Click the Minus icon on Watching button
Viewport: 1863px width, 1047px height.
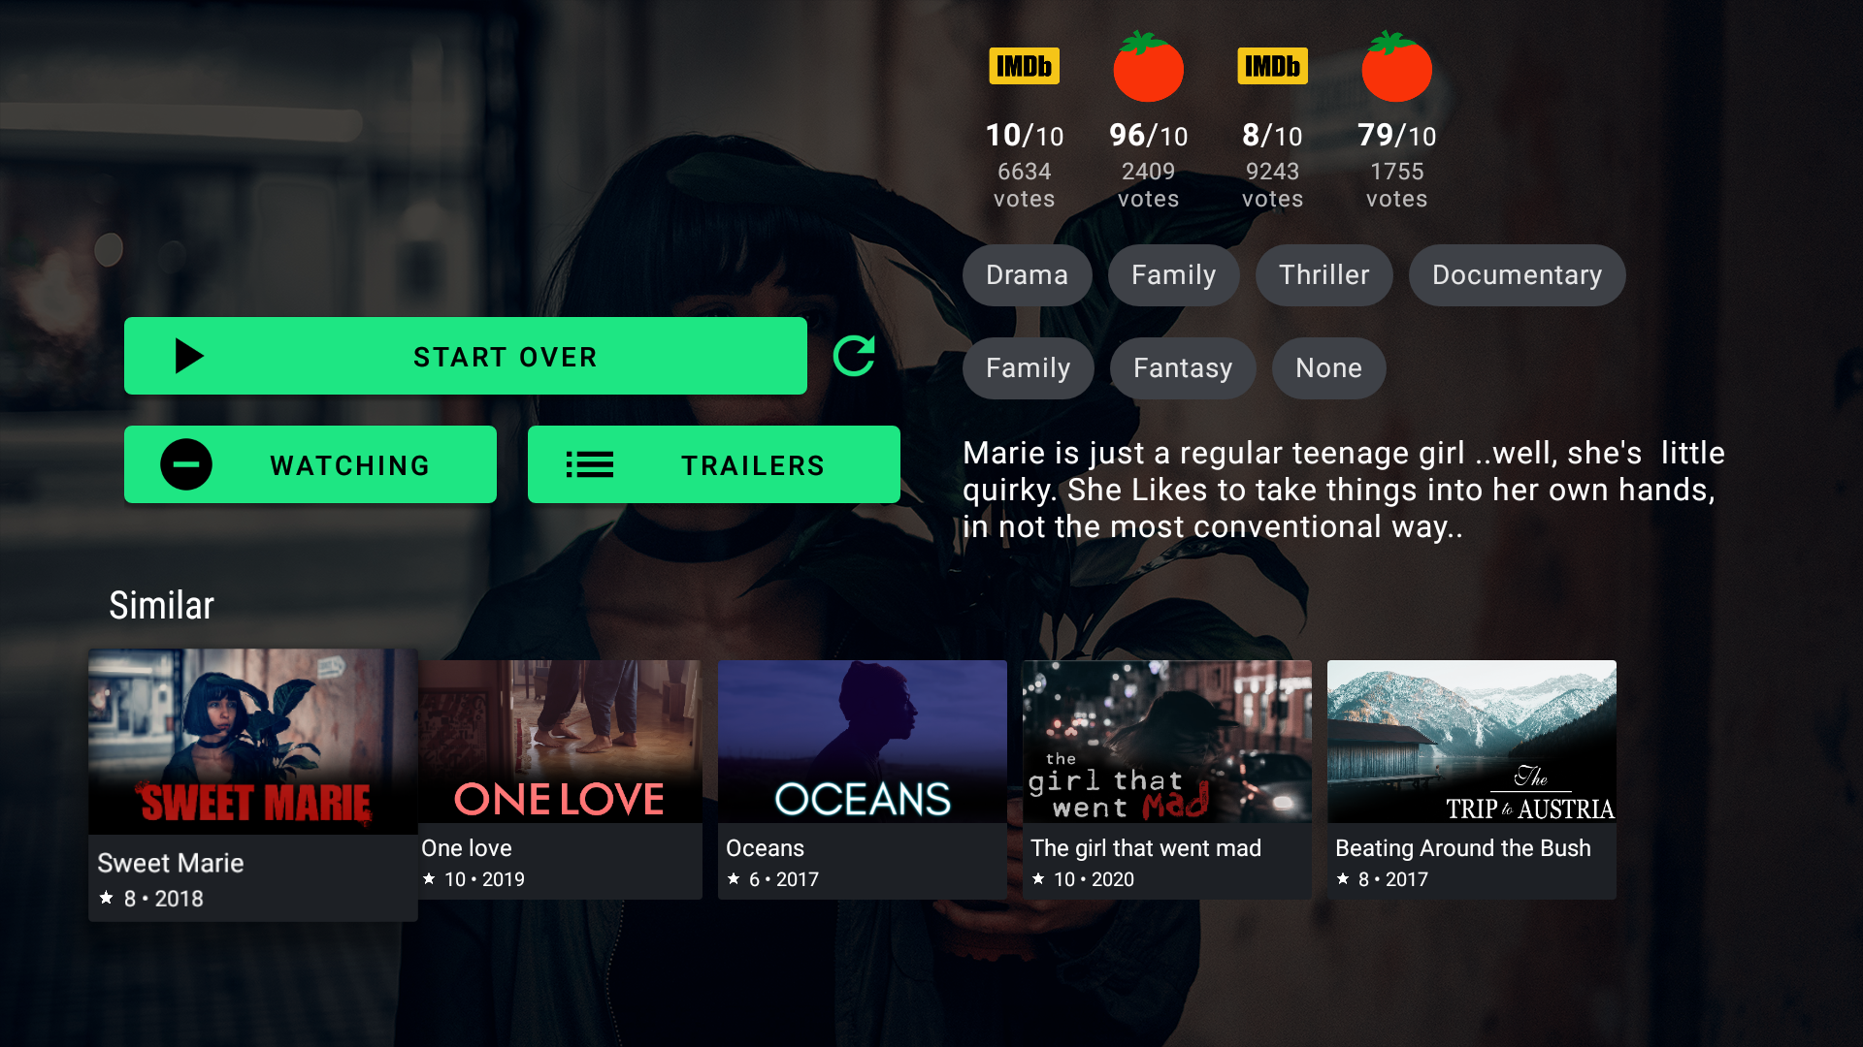(184, 464)
